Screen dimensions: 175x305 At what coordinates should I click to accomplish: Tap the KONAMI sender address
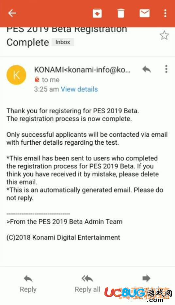(82, 70)
